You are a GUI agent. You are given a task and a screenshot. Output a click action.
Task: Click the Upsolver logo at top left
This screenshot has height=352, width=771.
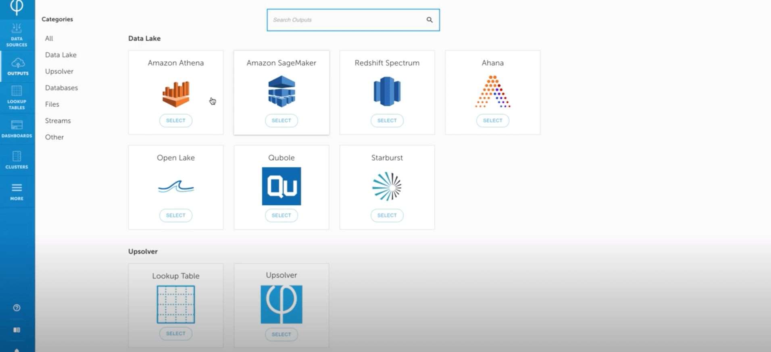[x=17, y=7]
